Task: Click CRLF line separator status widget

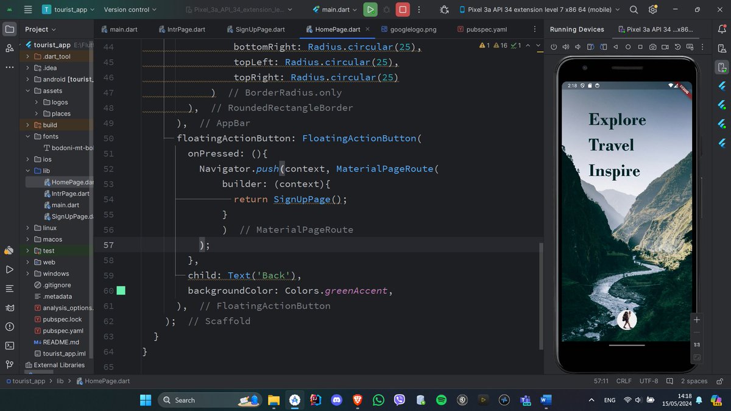Action: [624, 381]
